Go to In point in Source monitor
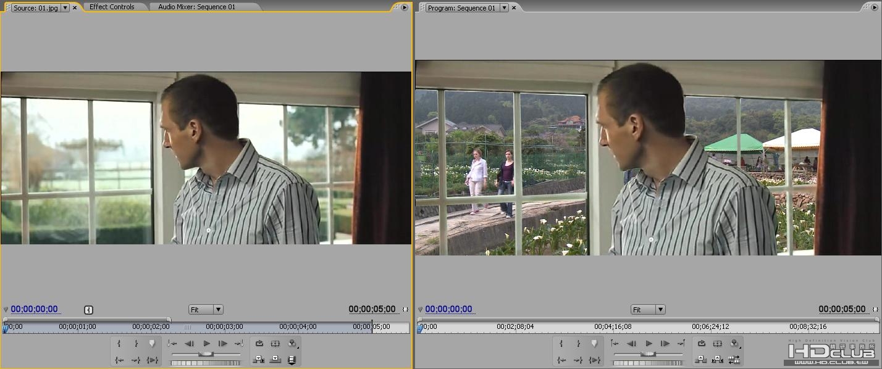 pos(119,360)
